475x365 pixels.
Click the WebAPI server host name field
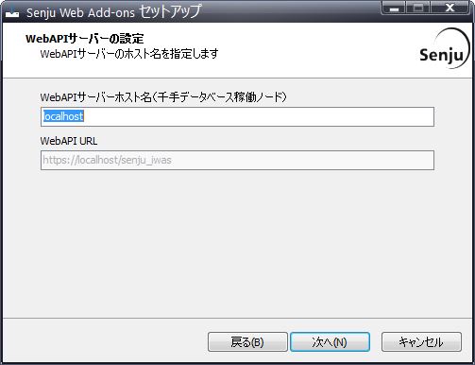pos(237,116)
